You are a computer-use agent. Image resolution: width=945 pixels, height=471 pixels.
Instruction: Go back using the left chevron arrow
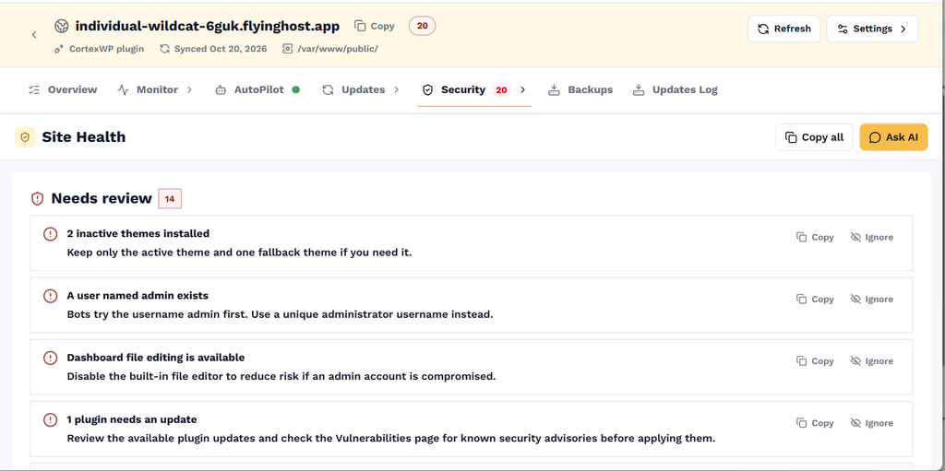(x=34, y=35)
